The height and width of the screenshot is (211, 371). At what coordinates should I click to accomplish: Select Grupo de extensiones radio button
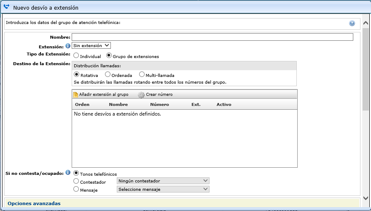click(x=109, y=55)
